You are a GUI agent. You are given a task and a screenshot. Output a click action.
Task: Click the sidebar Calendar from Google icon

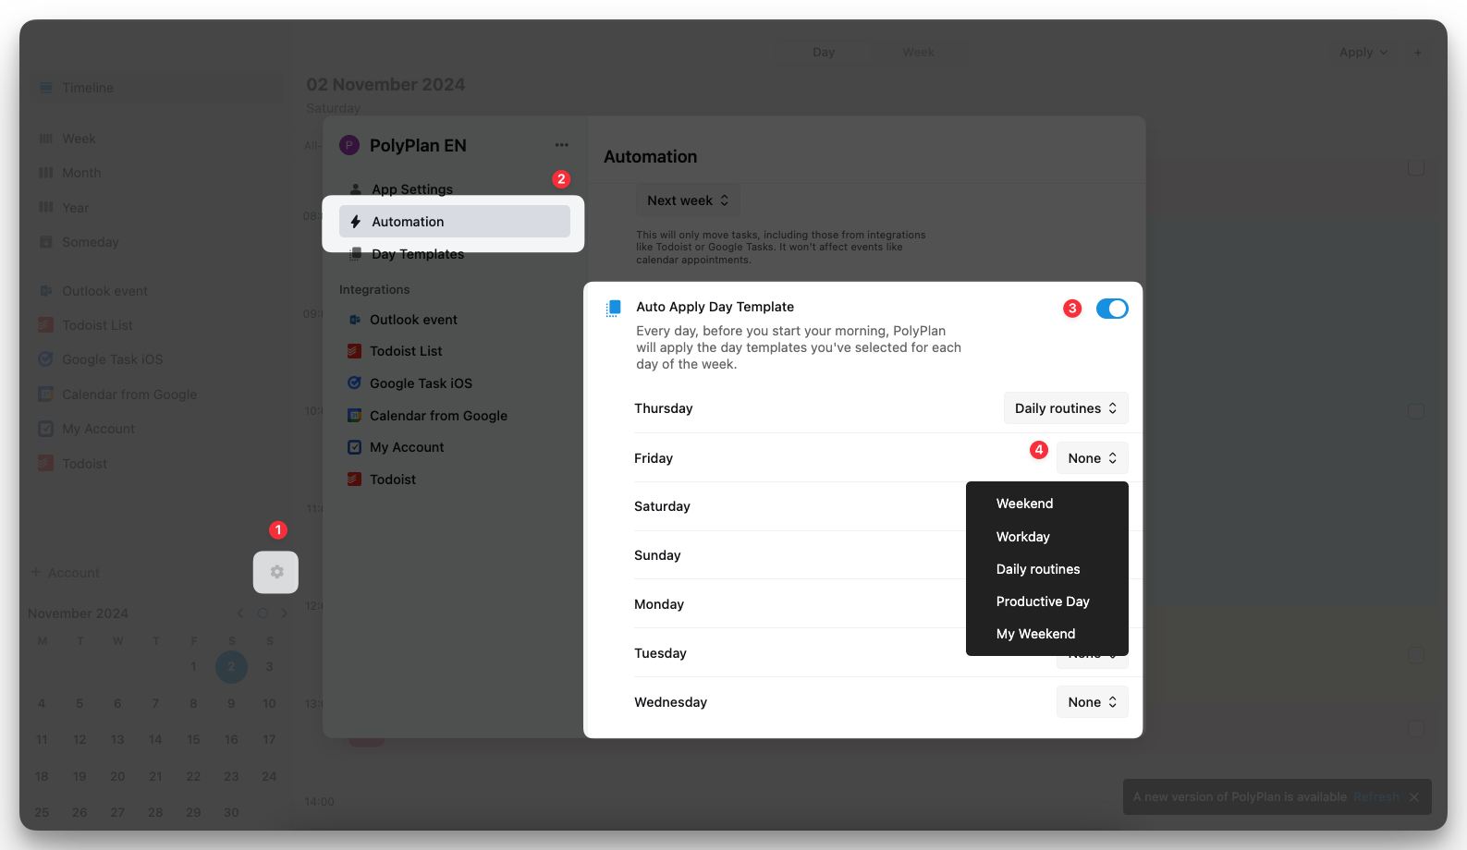[46, 395]
